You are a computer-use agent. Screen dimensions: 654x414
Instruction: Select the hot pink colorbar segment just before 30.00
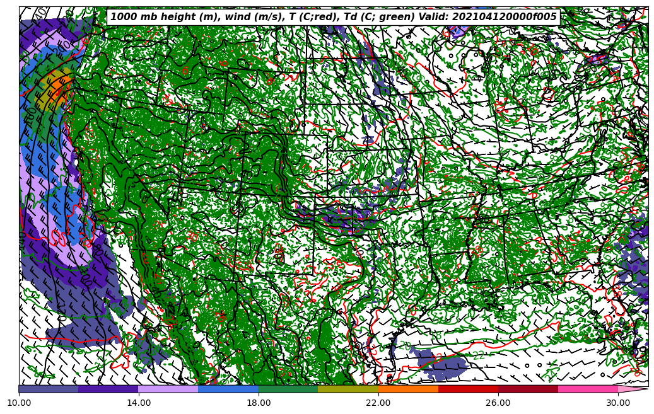point(588,389)
